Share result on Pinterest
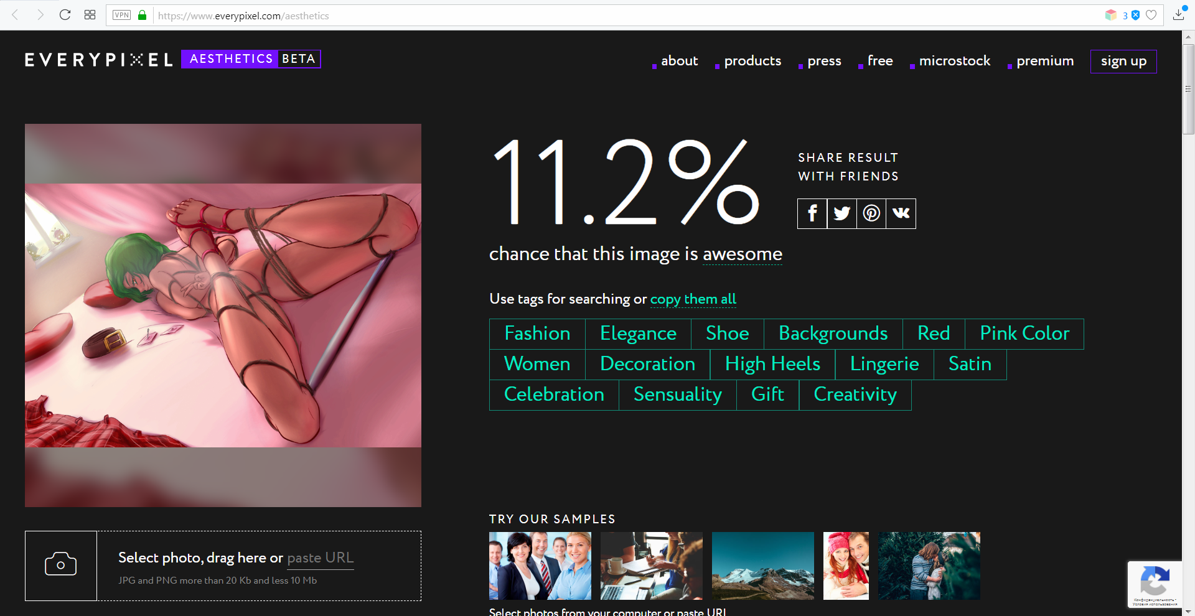Viewport: 1195px width, 616px height. point(871,214)
